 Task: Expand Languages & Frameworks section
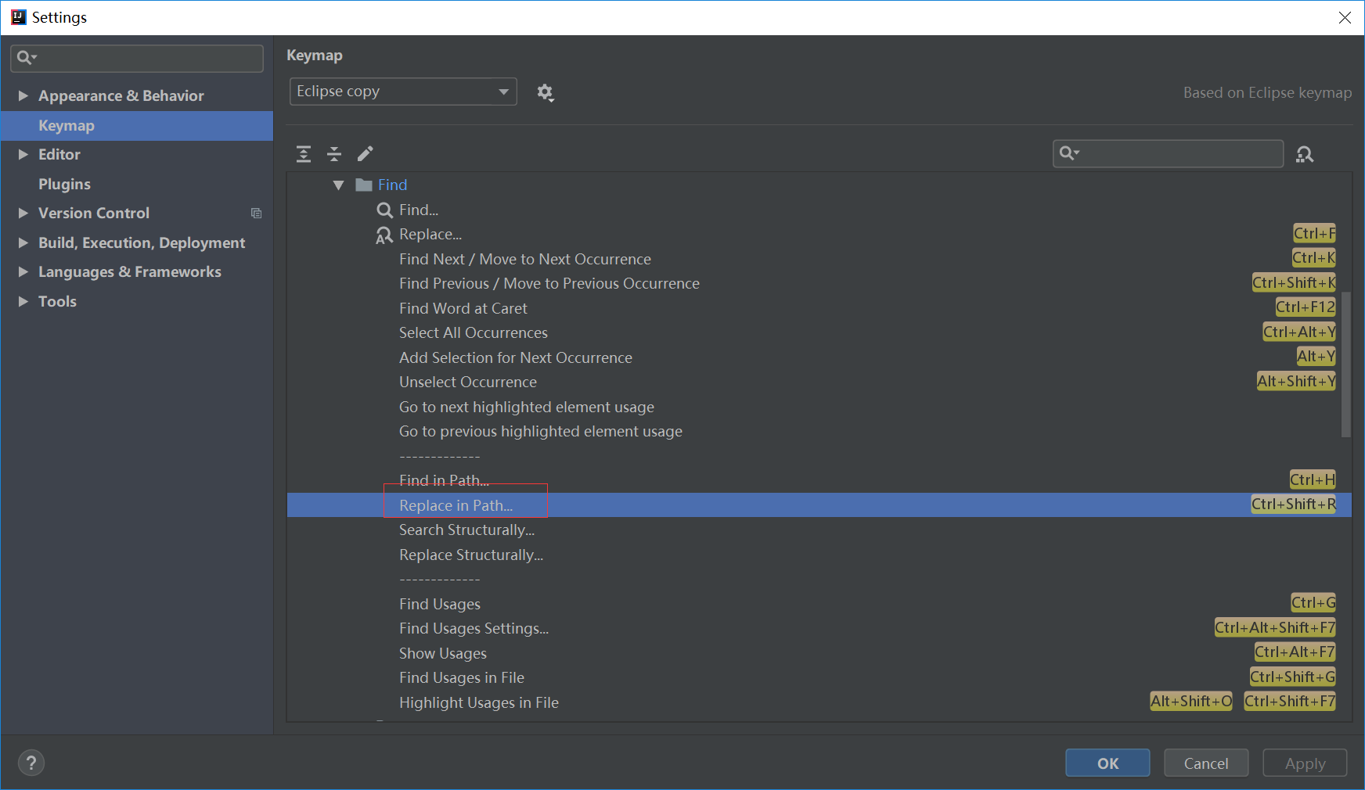pos(23,271)
